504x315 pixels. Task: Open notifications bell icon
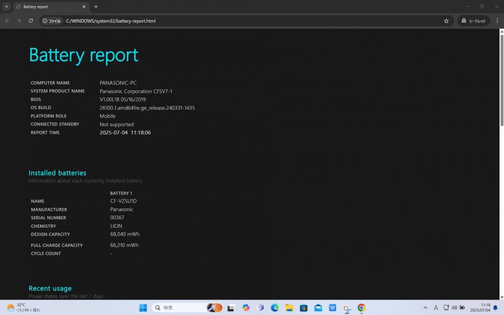495,308
